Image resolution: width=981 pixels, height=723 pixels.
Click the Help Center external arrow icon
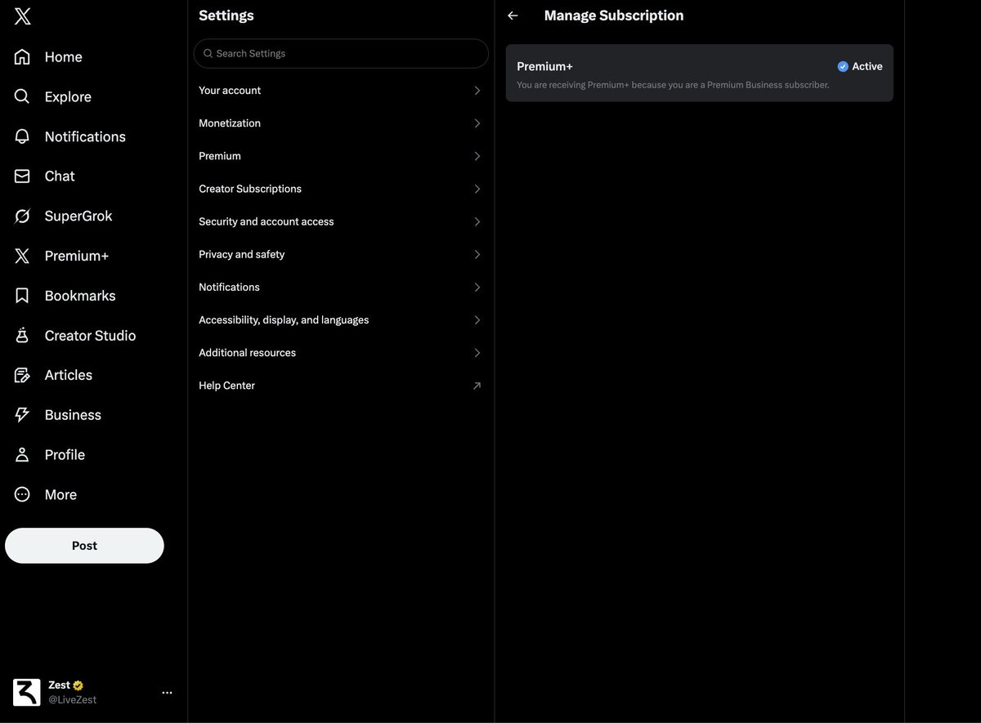477,386
